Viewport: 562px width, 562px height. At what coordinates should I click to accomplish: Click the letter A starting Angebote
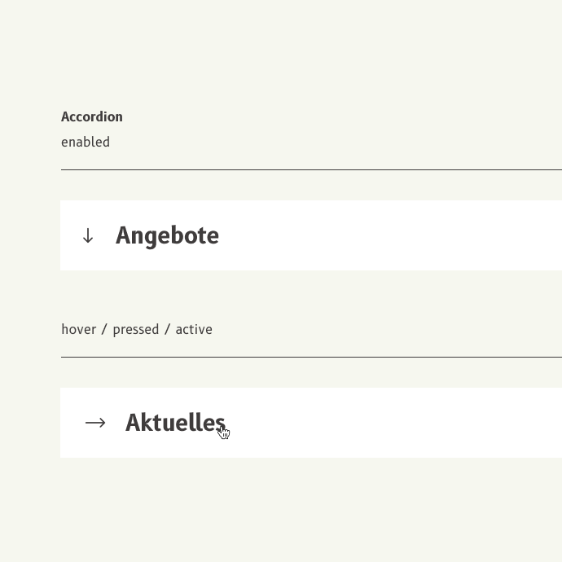[124, 236]
